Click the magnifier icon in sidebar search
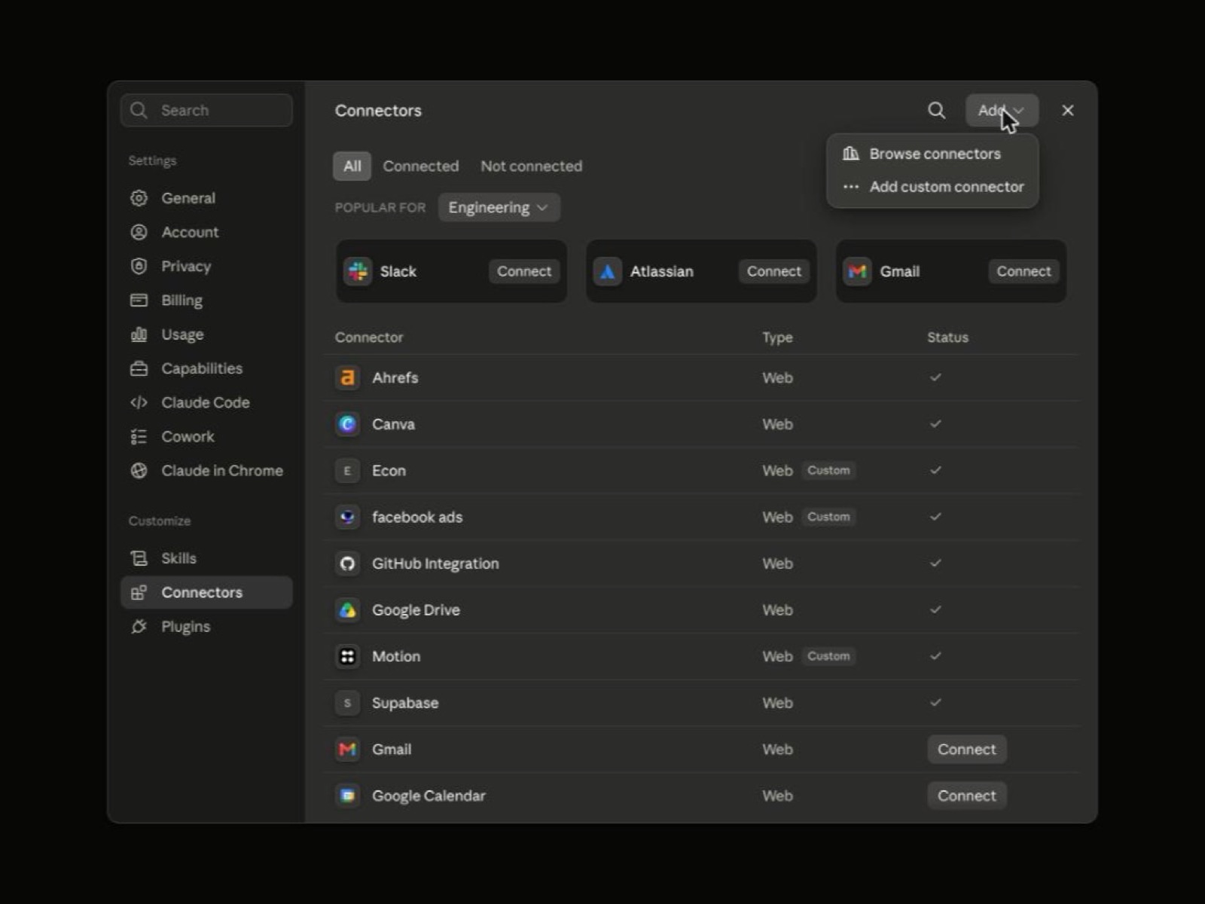 (x=139, y=111)
